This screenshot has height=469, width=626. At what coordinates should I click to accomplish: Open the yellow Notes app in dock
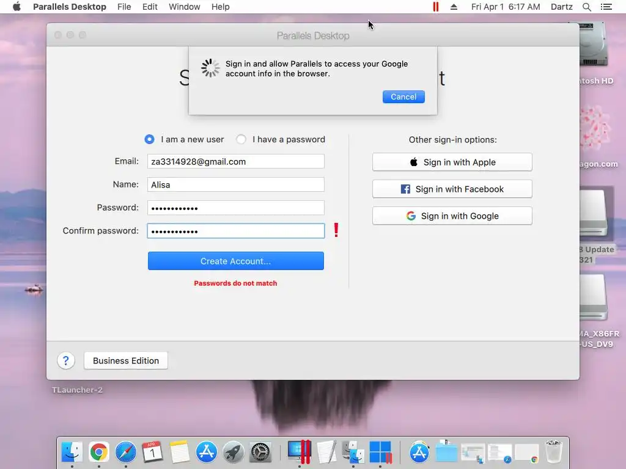(x=179, y=452)
